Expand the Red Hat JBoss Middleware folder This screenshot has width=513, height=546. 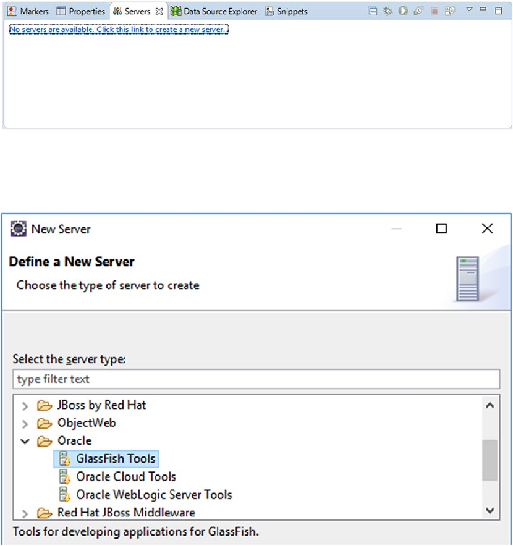[25, 514]
